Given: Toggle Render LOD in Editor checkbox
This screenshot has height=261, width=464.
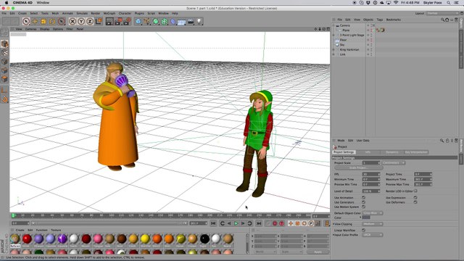Looking at the screenshot, I should click(415, 191).
